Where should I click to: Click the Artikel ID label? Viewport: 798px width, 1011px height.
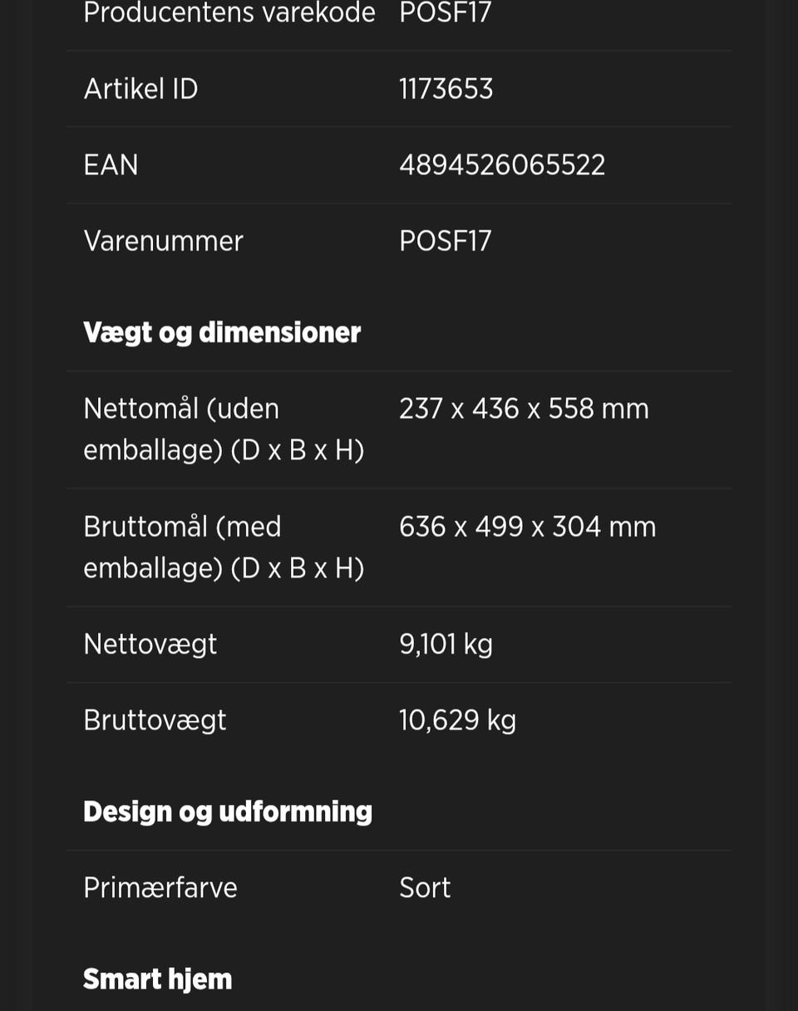(x=140, y=89)
